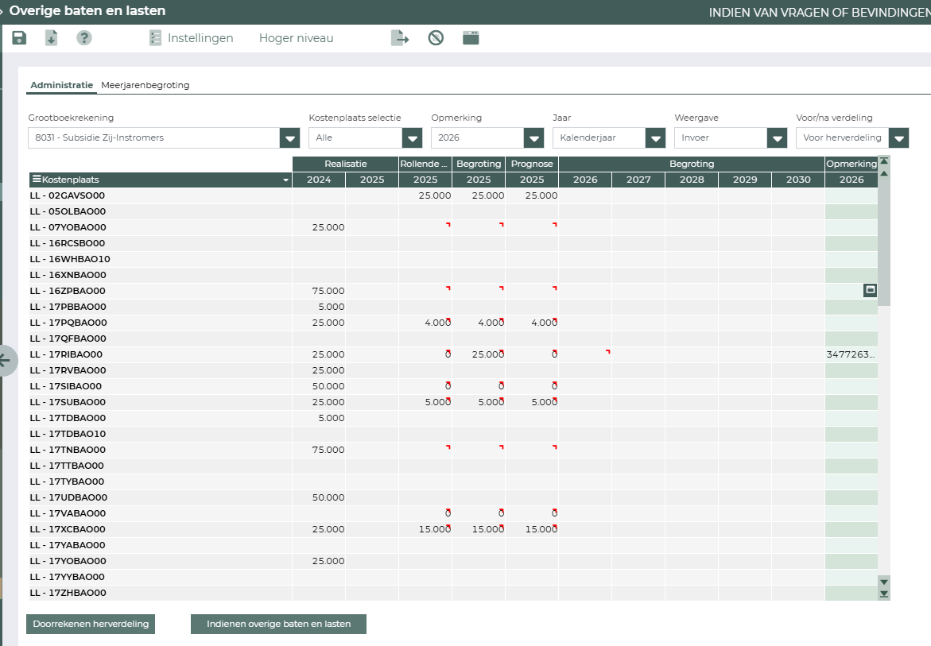Click the single scroll-up arrow of the table
Screen dimensions: 931x646
(884, 173)
